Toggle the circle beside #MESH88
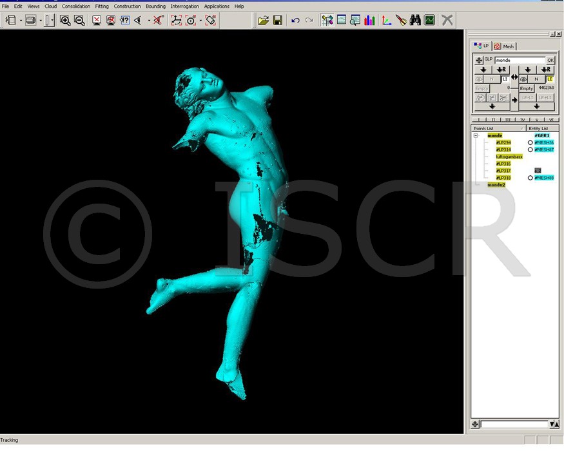Image resolution: width=564 pixels, height=451 pixels. pyautogui.click(x=530, y=178)
